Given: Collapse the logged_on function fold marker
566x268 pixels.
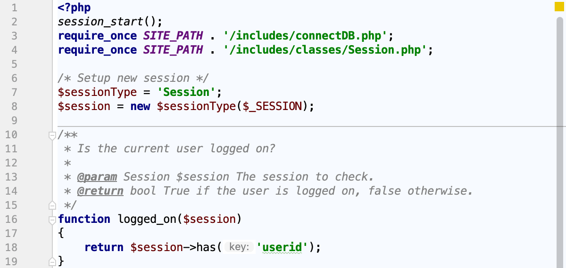Looking at the screenshot, I should (x=52, y=220).
